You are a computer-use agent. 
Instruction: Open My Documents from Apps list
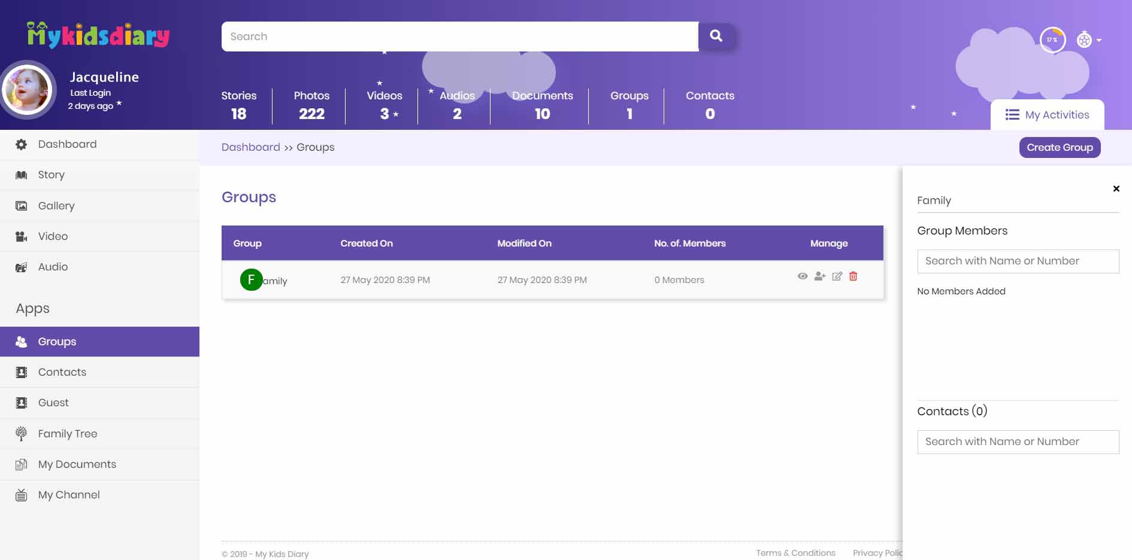coord(77,464)
